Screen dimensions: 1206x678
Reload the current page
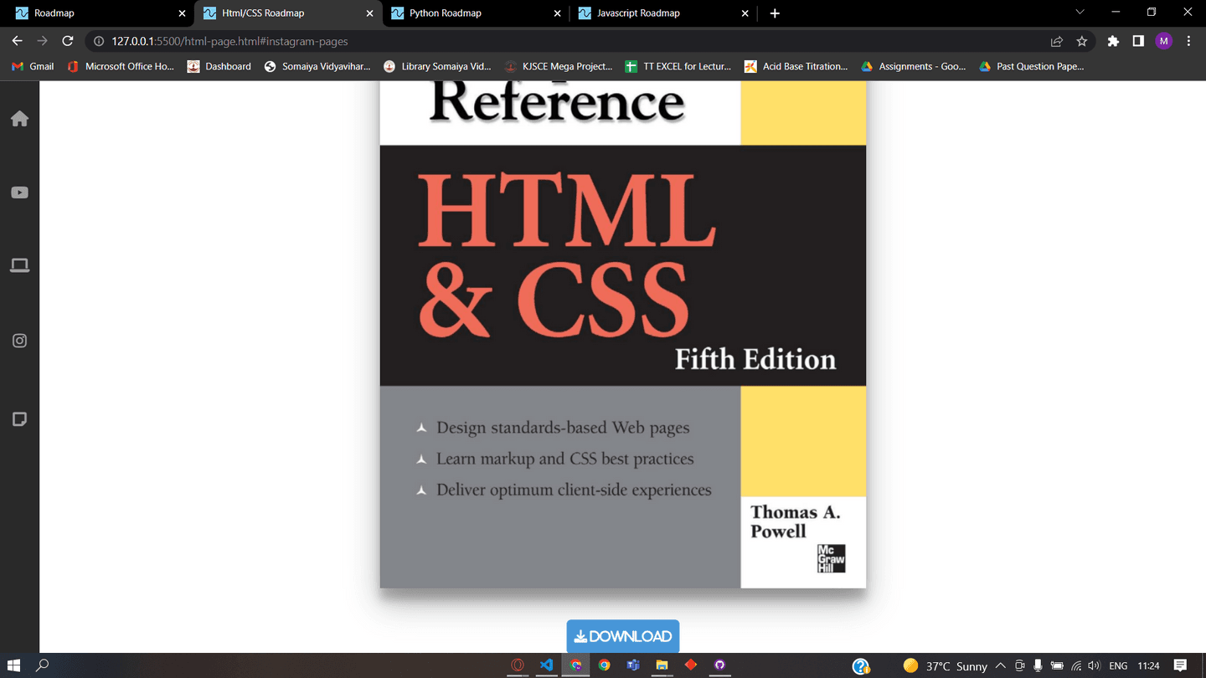tap(68, 41)
